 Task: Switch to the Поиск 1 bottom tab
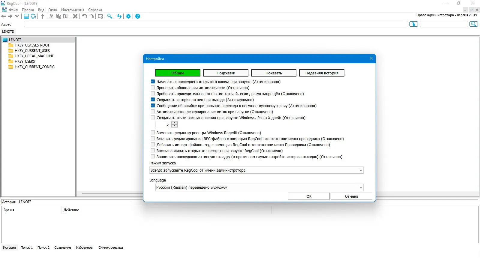tap(27, 247)
